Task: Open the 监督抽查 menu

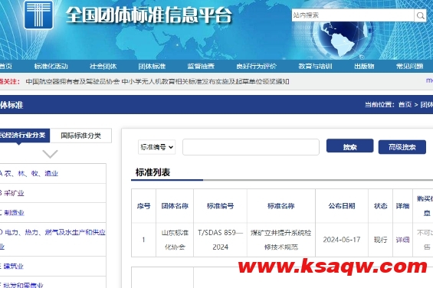Action: point(201,67)
